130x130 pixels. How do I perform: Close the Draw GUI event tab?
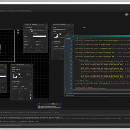coord(78,38)
